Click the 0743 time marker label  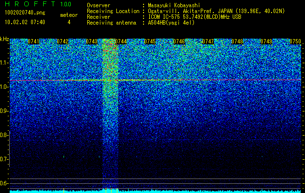tap(92, 41)
